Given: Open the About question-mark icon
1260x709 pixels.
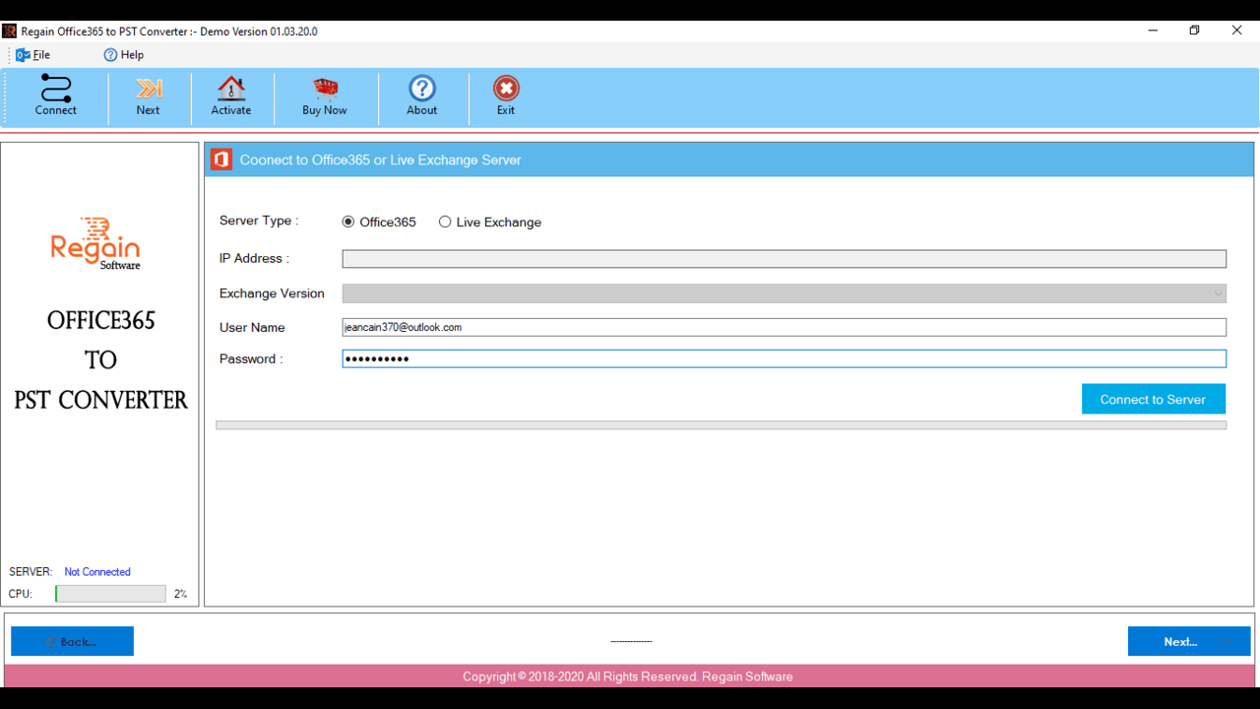Looking at the screenshot, I should pyautogui.click(x=421, y=96).
